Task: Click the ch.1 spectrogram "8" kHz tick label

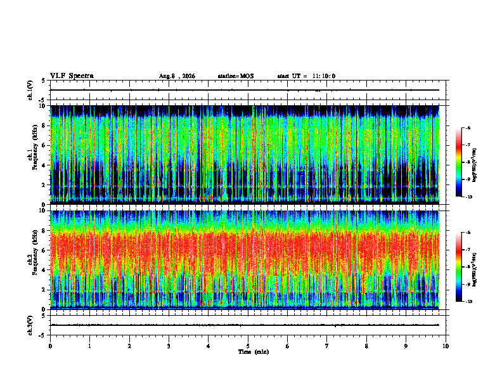Action: pyautogui.click(x=44, y=126)
